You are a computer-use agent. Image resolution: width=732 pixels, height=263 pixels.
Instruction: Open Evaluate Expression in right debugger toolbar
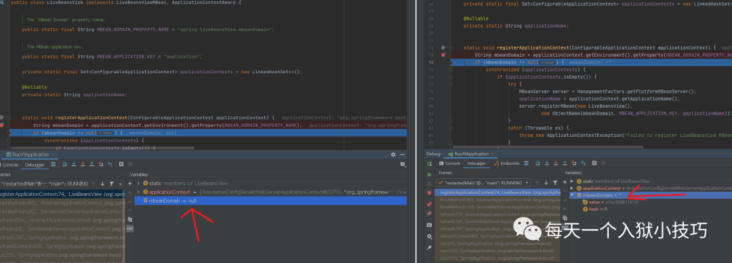[x=594, y=163]
